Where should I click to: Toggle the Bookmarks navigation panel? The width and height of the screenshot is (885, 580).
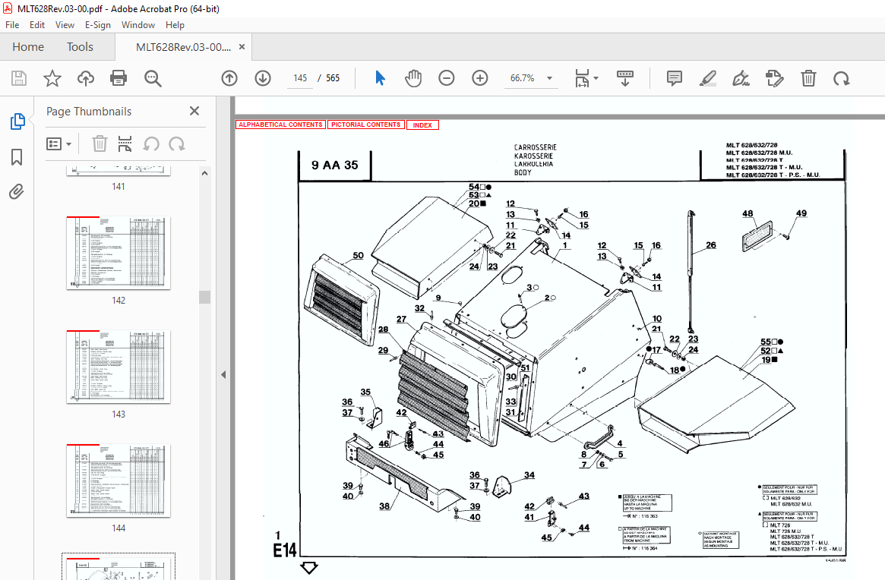(17, 157)
